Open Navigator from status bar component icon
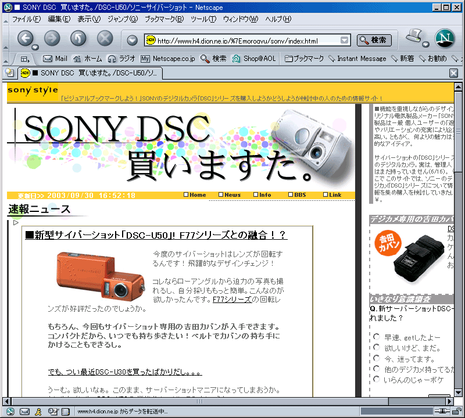The height and width of the screenshot is (418, 465). click(x=10, y=412)
